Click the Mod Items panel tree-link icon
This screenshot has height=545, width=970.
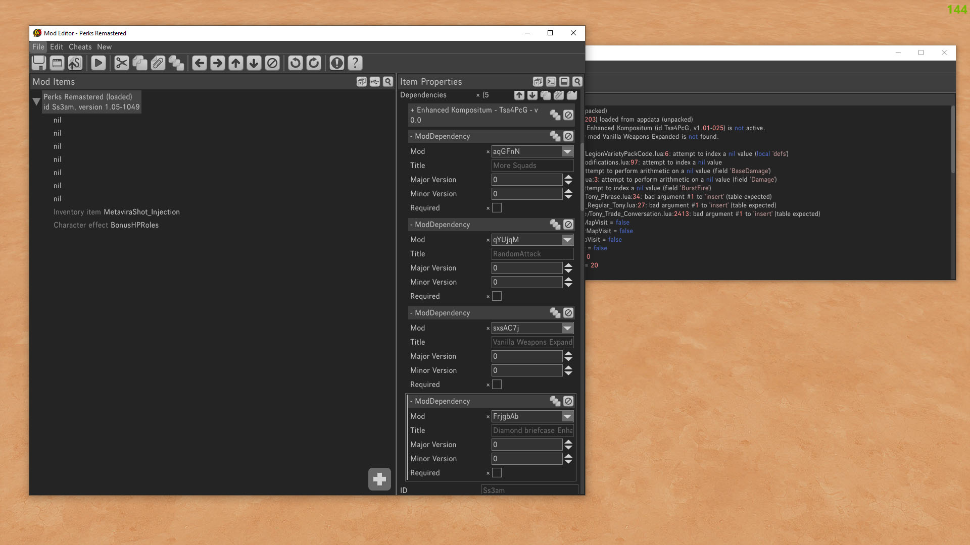[x=375, y=82]
